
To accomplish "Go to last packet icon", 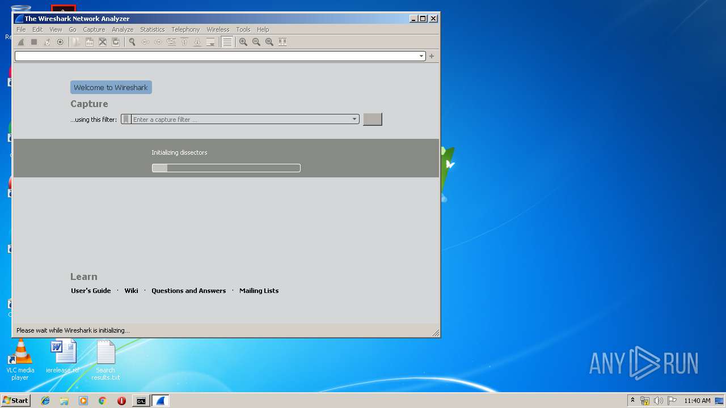I will point(197,42).
